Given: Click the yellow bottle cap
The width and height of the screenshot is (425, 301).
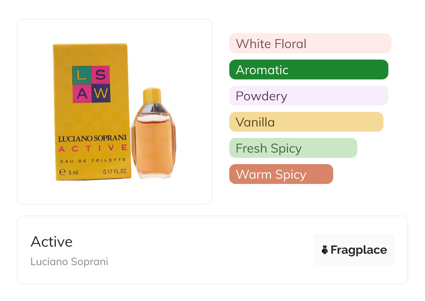Looking at the screenshot, I should click(x=152, y=96).
